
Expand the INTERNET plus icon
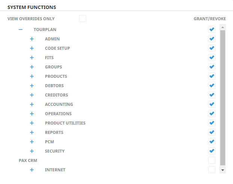point(32,170)
